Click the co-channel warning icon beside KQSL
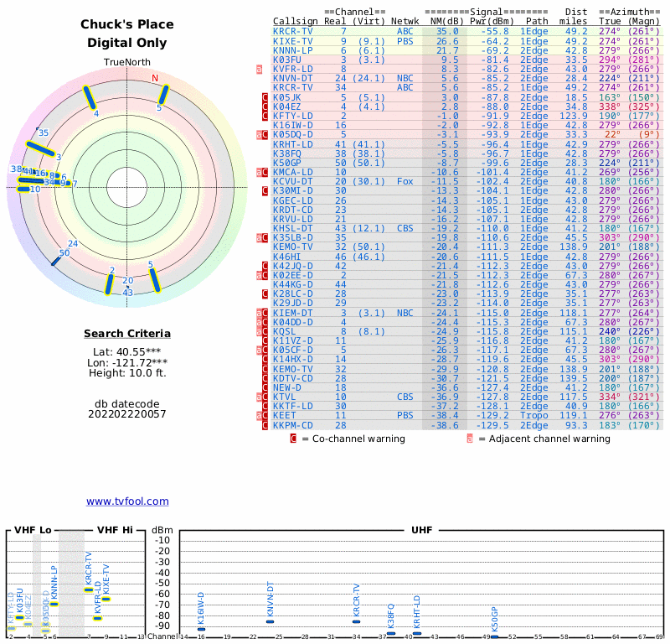Screen dimensions: 670x644 (265, 331)
